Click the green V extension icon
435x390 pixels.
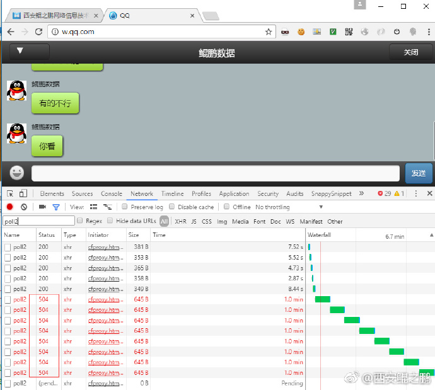click(333, 32)
